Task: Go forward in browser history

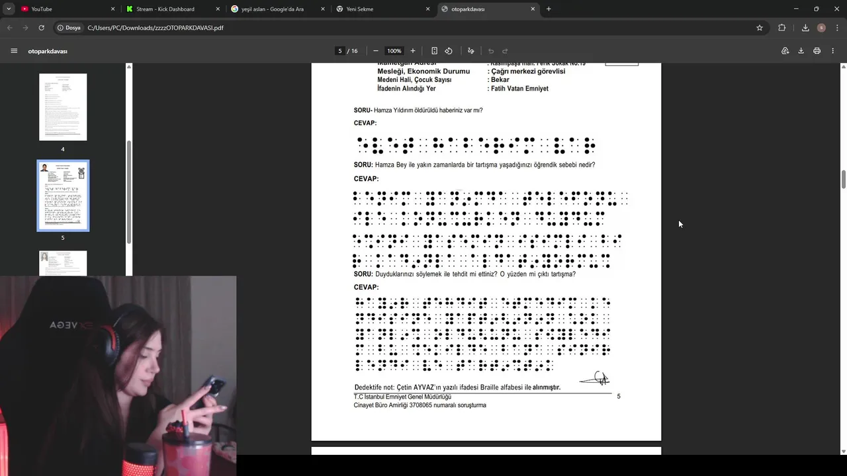Action: coord(25,28)
